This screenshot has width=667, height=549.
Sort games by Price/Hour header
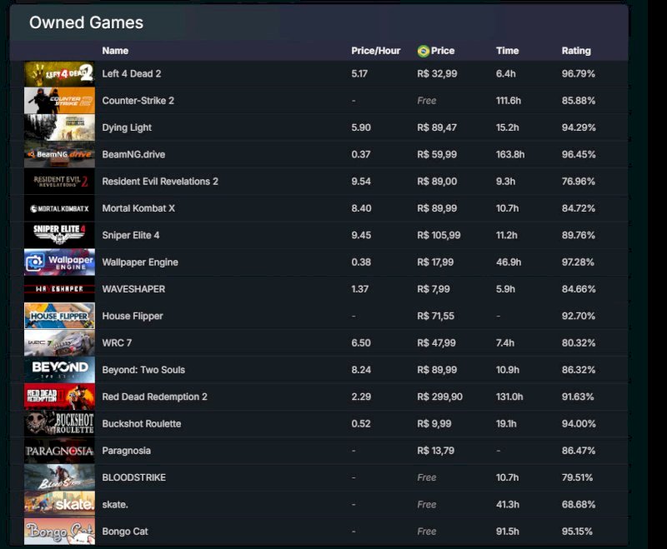376,51
